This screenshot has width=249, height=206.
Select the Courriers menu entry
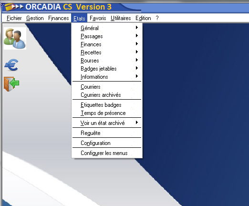107,87
